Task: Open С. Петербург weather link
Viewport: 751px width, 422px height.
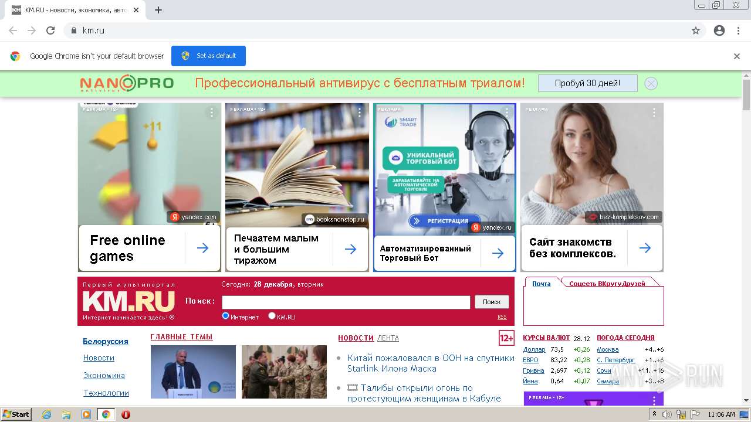Action: [x=615, y=360]
